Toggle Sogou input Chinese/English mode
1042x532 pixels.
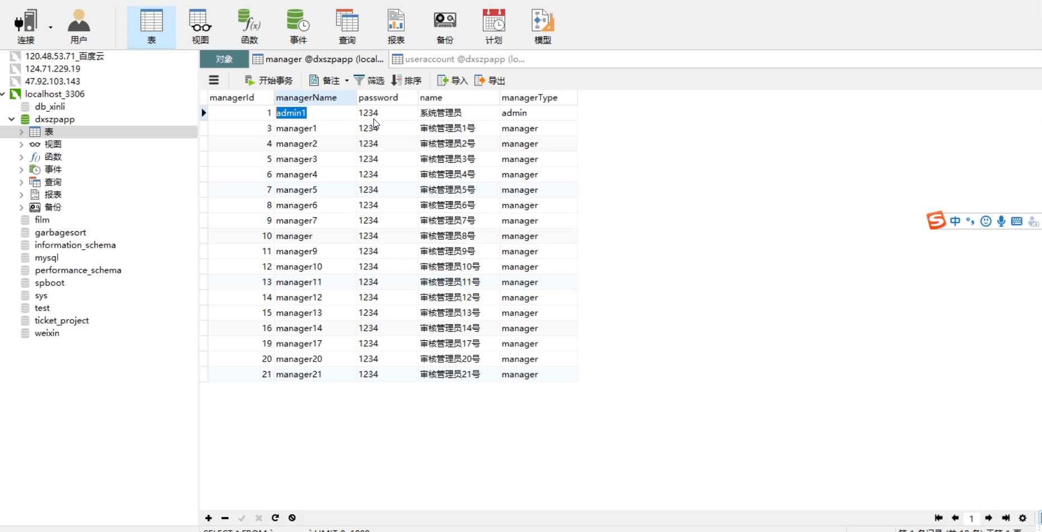click(x=955, y=221)
